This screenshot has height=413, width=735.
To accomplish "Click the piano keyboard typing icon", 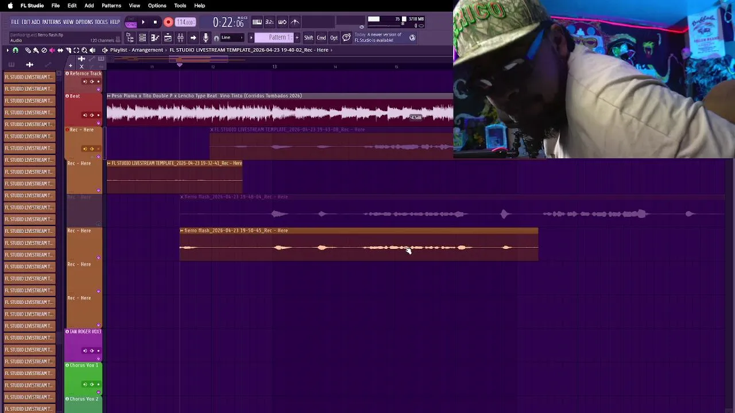I will click(x=257, y=22).
